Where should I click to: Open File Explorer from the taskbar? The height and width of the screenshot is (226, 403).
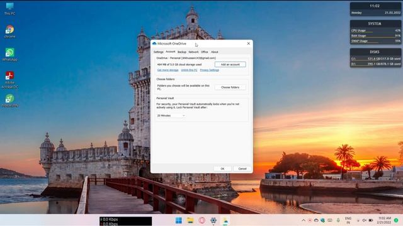click(x=190, y=220)
